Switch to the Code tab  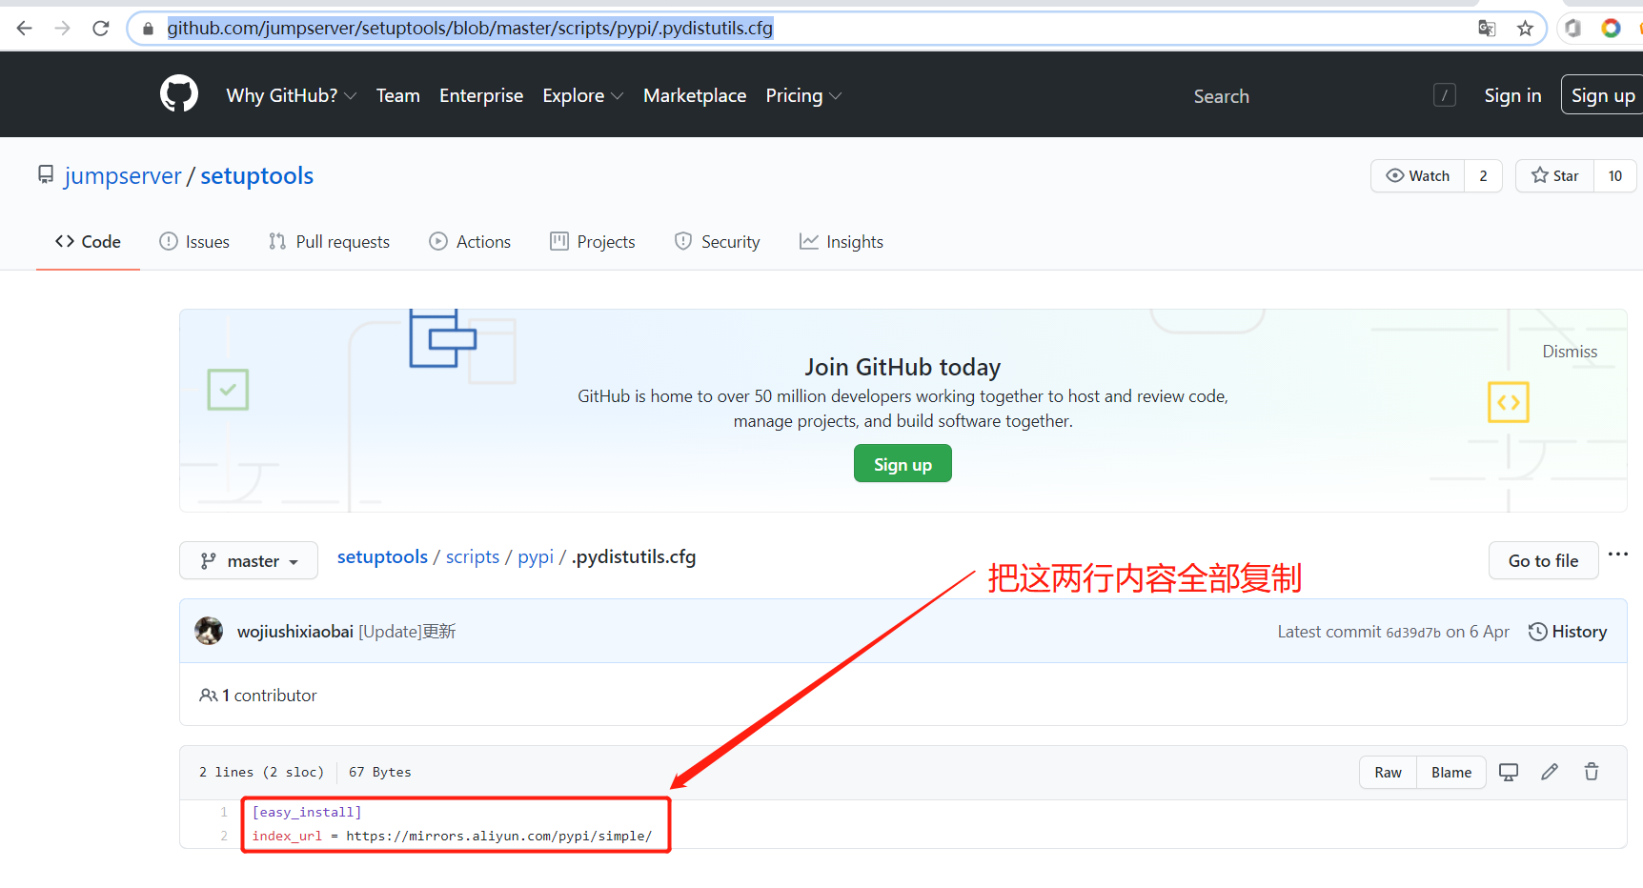[88, 242]
